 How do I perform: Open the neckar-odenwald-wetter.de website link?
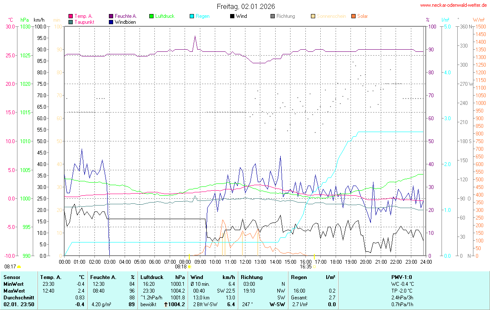(x=453, y=5)
